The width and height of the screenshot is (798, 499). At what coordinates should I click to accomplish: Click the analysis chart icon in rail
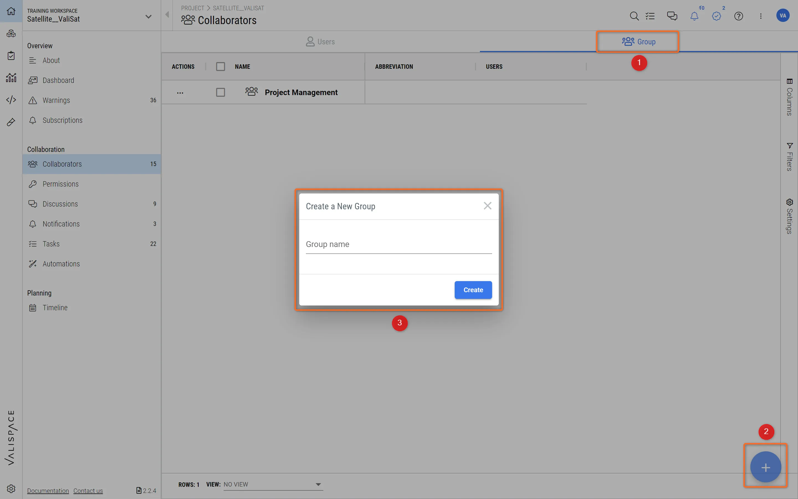tap(11, 78)
